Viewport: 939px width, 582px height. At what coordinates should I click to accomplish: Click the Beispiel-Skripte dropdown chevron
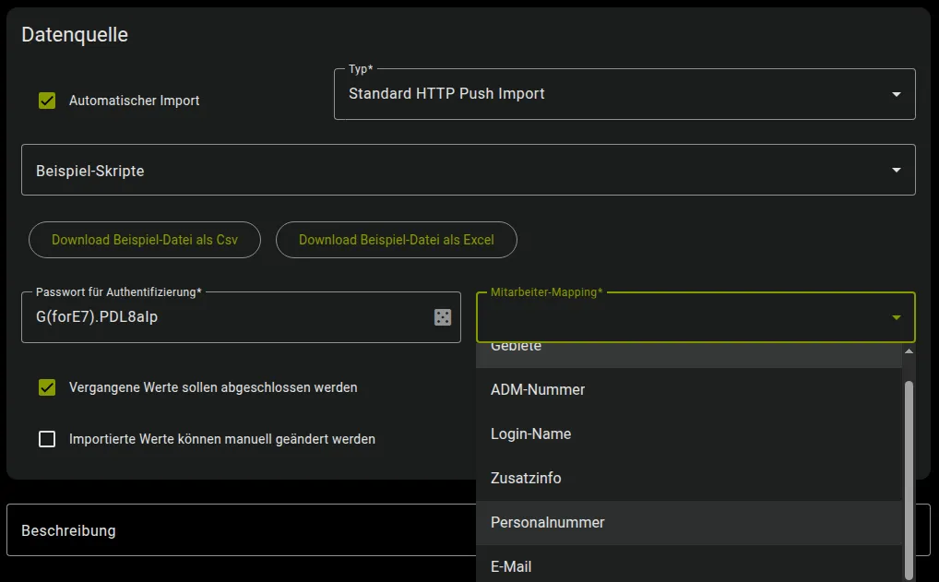(894, 170)
